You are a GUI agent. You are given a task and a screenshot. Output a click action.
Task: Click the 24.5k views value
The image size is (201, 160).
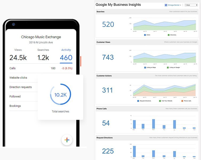coord(18,58)
